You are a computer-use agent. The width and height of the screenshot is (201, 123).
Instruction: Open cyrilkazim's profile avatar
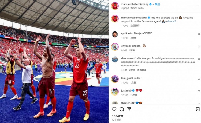pos(115,34)
